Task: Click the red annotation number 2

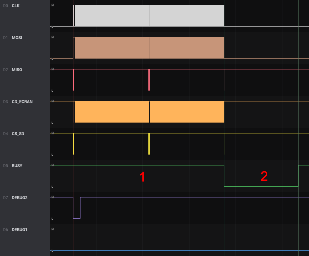Action: click(264, 176)
